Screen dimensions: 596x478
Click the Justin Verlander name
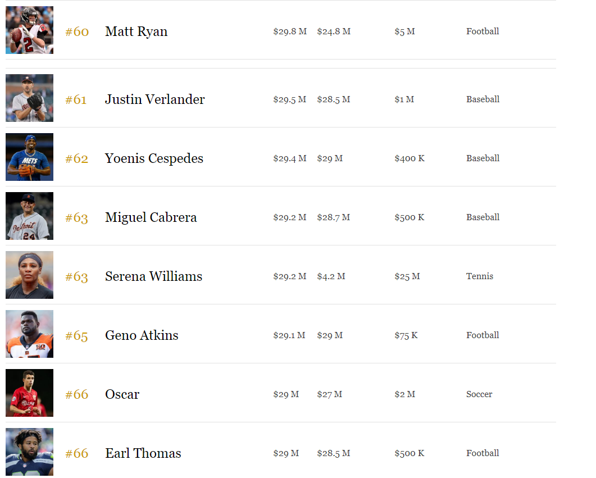click(154, 99)
